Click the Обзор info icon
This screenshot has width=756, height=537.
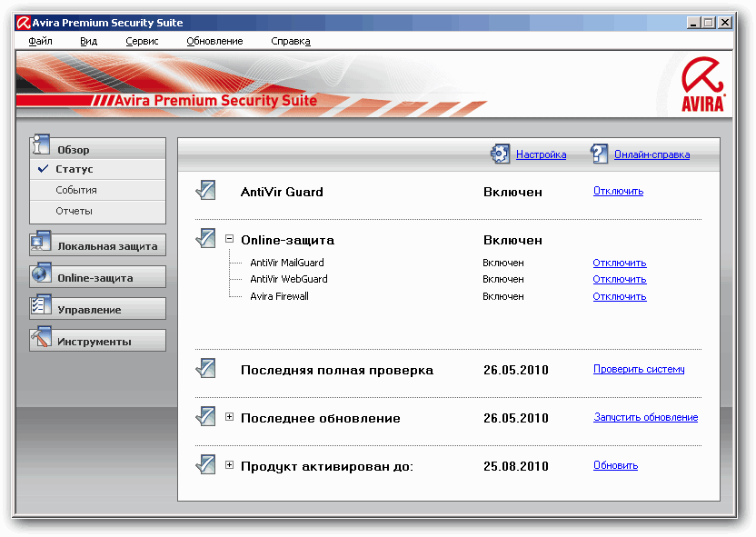pyautogui.click(x=41, y=145)
